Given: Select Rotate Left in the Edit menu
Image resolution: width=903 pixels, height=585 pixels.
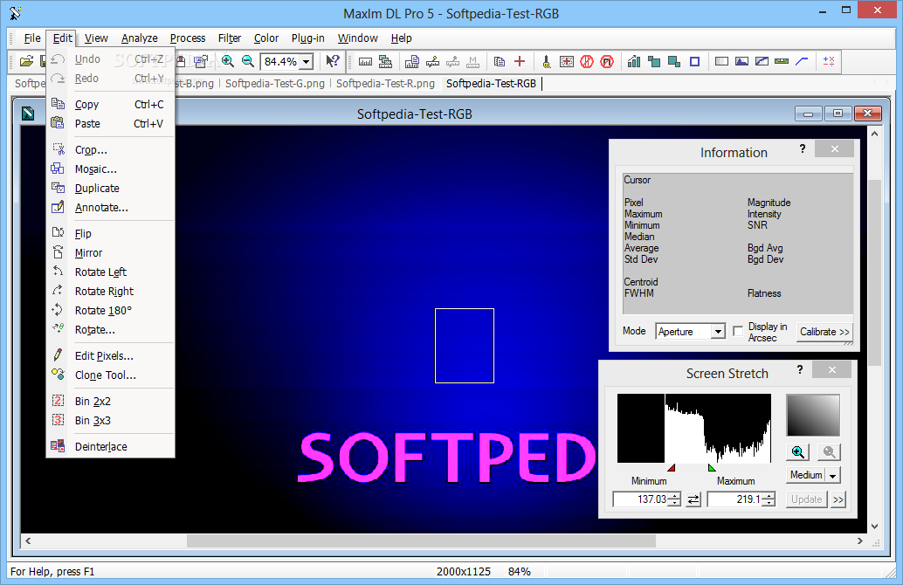Looking at the screenshot, I should tap(110, 272).
